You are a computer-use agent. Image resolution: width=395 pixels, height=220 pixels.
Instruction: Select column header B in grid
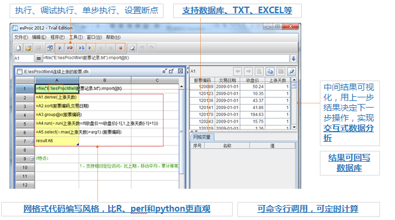click(x=105, y=81)
